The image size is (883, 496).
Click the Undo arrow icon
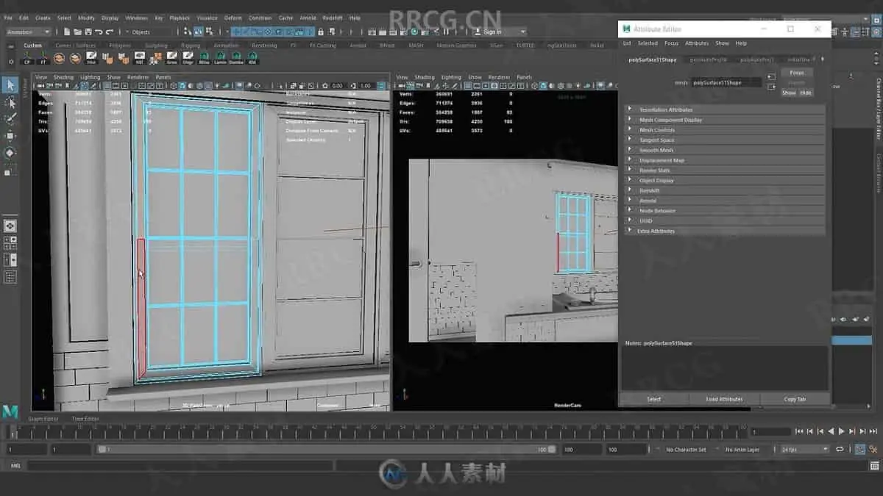[99, 32]
